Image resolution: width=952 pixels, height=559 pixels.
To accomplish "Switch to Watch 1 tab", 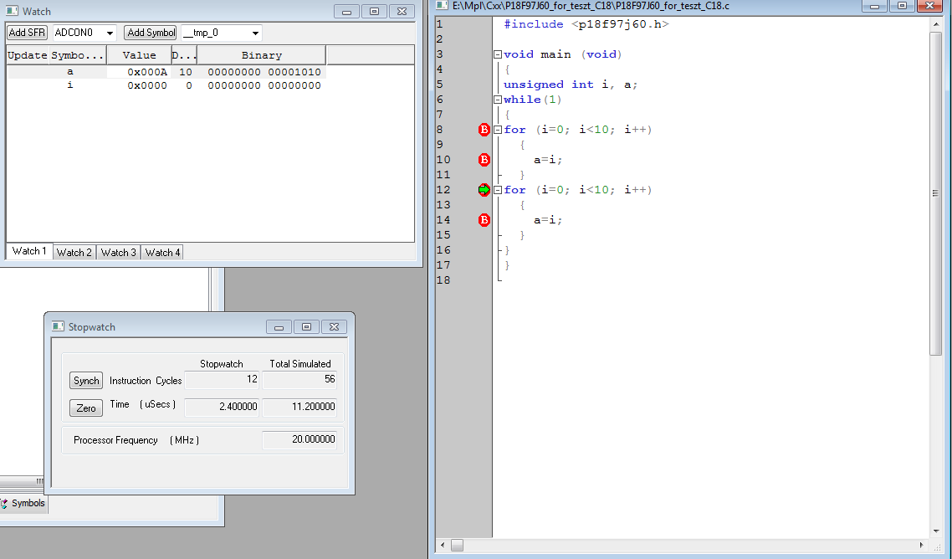I will pos(29,251).
